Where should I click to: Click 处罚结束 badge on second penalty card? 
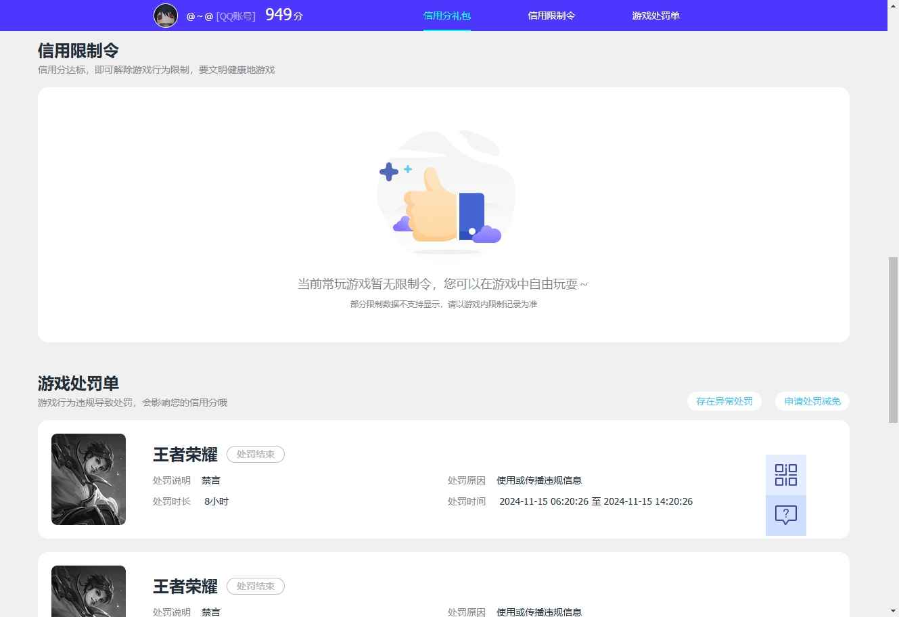click(x=256, y=586)
